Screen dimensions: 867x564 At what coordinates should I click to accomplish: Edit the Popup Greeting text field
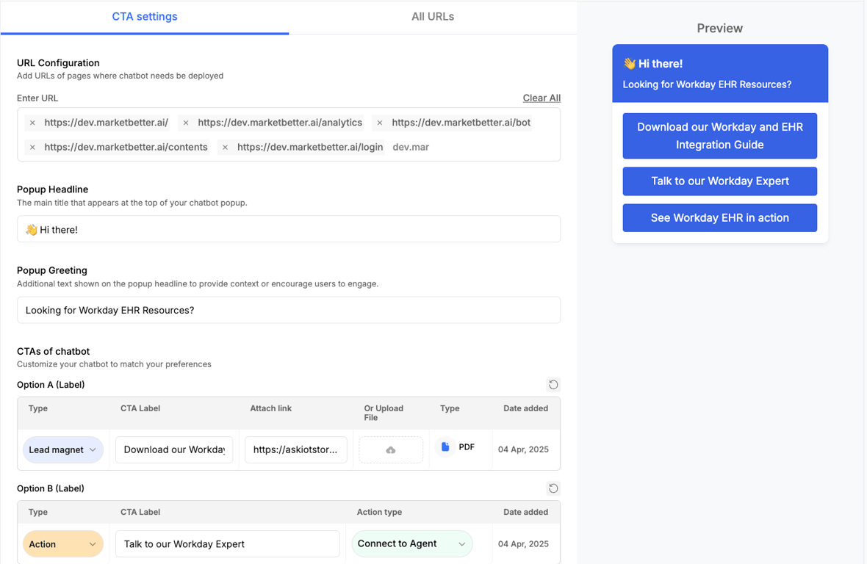[x=289, y=310]
